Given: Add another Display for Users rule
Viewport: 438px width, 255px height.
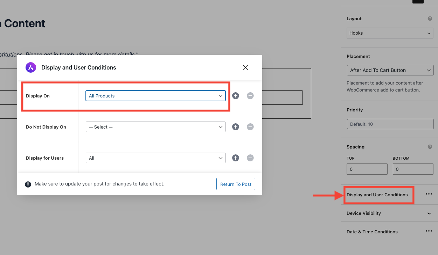Looking at the screenshot, I should (236, 158).
